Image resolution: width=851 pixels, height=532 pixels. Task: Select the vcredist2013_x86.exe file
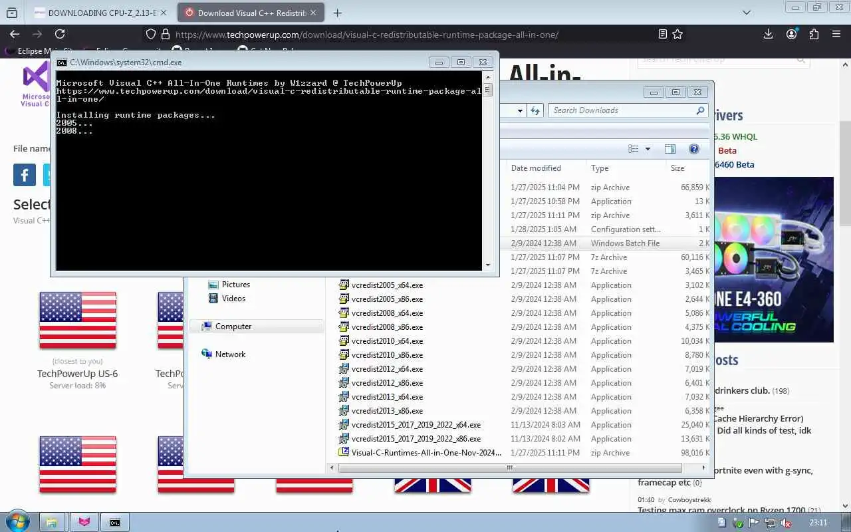tap(387, 411)
